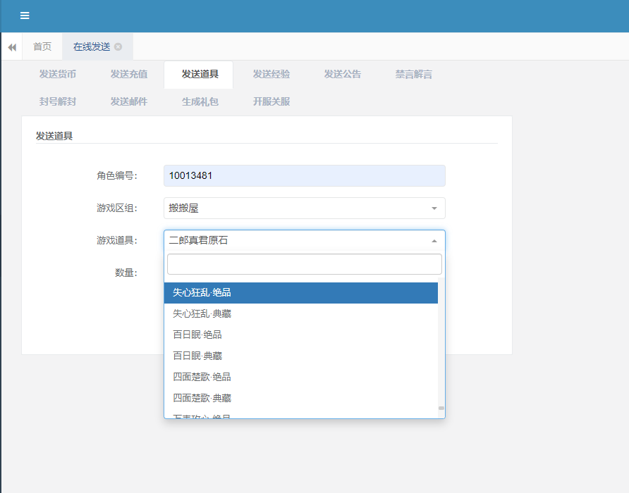Click the item search box in dropdown
Image resolution: width=629 pixels, height=493 pixels.
304,264
